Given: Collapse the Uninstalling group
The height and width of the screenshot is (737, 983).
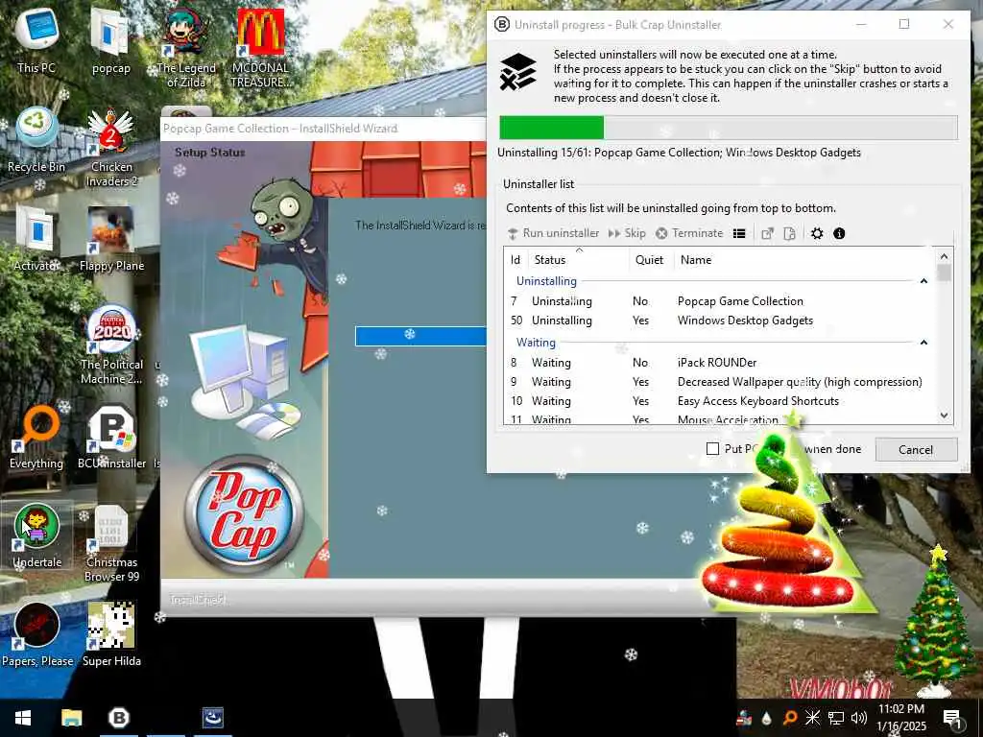Looking at the screenshot, I should [x=923, y=281].
